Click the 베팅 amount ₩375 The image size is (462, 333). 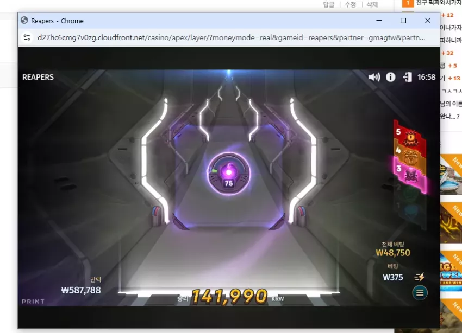(x=392, y=278)
